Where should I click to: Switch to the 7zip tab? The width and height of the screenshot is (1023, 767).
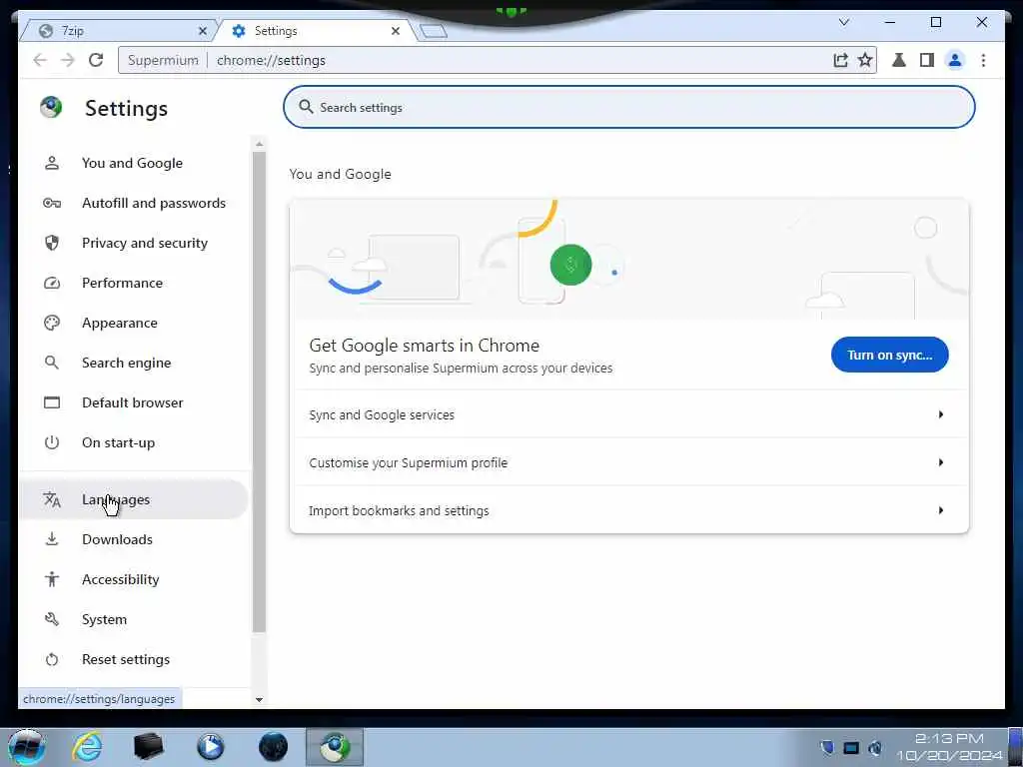(118, 31)
